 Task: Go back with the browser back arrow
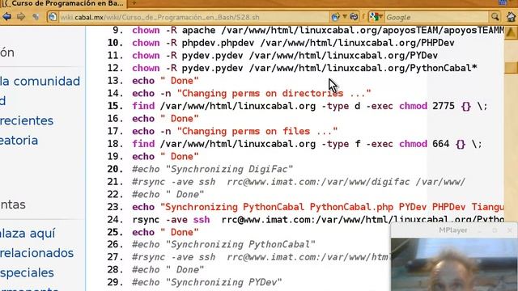[6, 16]
